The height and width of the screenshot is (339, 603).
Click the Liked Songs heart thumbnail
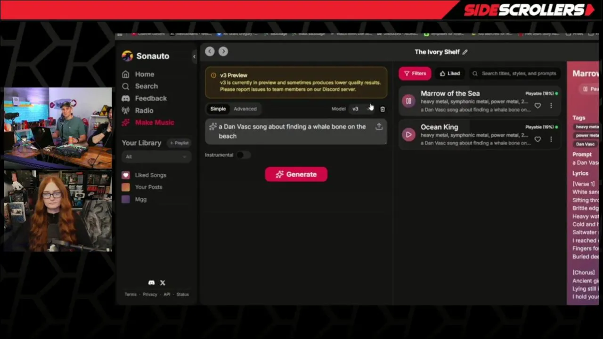point(125,175)
